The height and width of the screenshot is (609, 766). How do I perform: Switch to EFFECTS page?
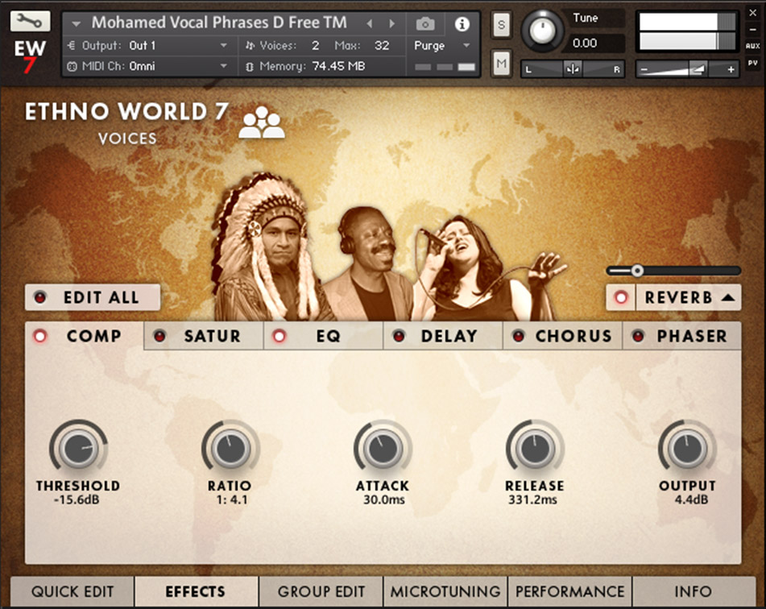tap(197, 592)
